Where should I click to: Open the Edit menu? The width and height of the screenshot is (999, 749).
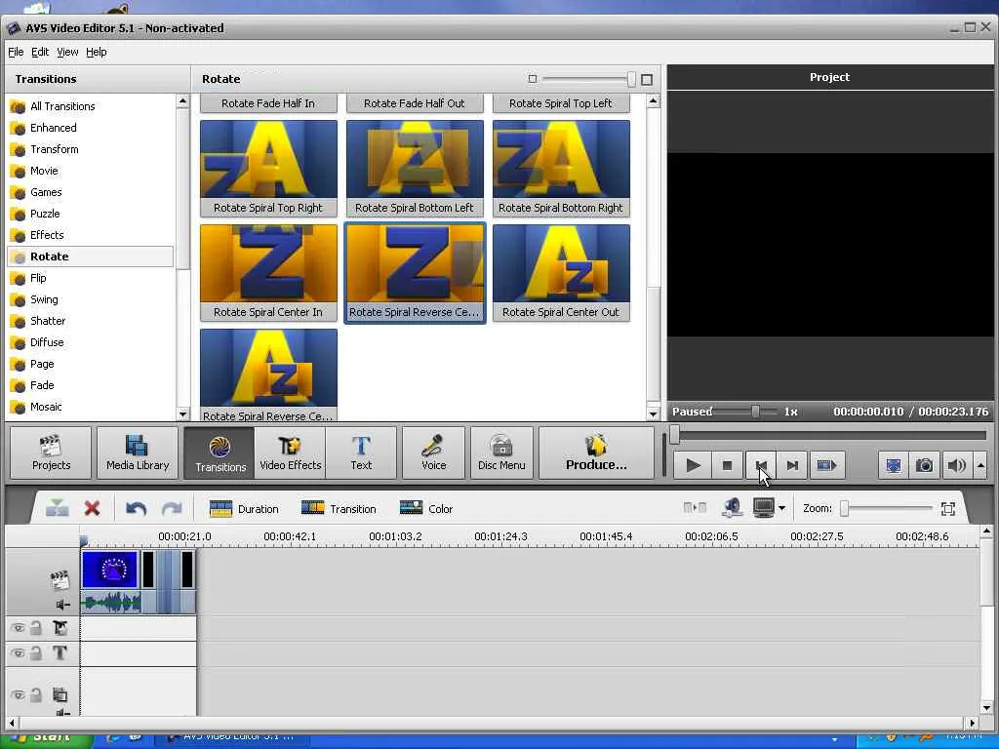39,52
